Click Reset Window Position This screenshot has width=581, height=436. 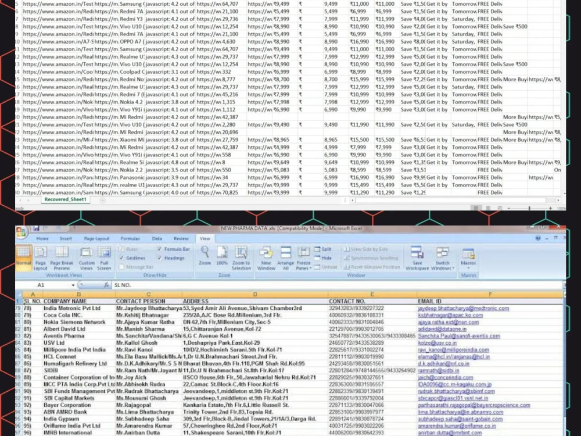[372, 267]
